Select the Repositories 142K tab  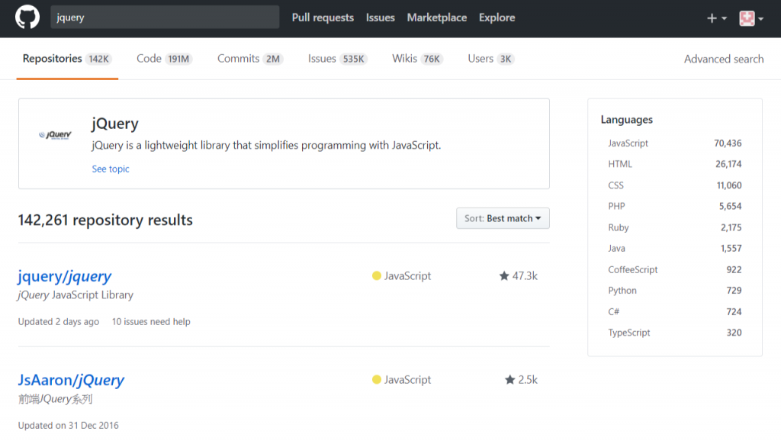[67, 59]
